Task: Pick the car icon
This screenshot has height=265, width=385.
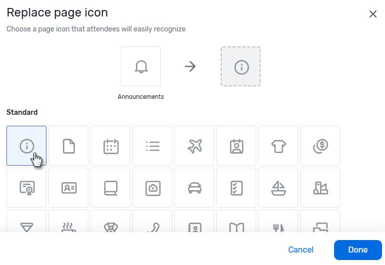Action: pos(194,188)
